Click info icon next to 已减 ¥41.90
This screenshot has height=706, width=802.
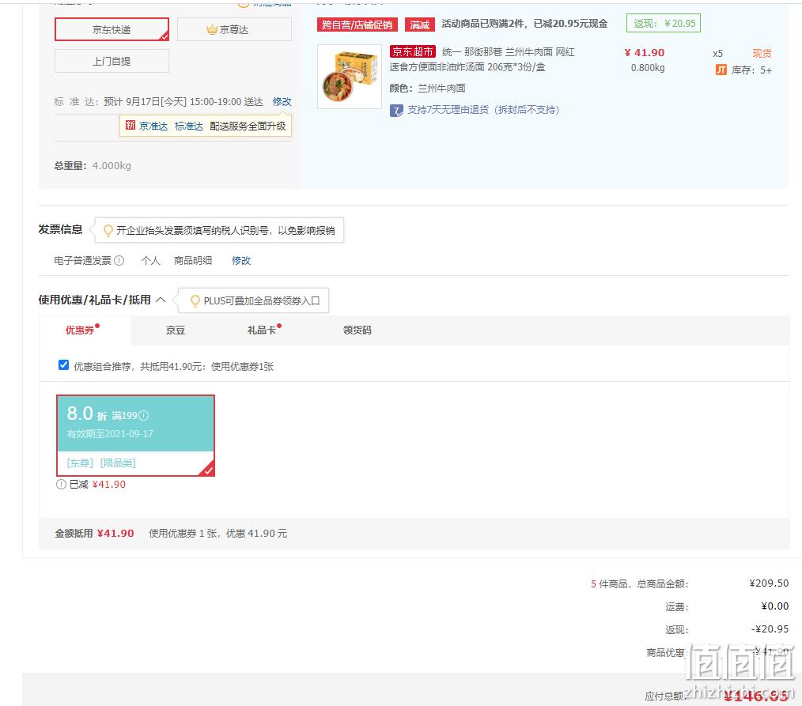tap(61, 484)
